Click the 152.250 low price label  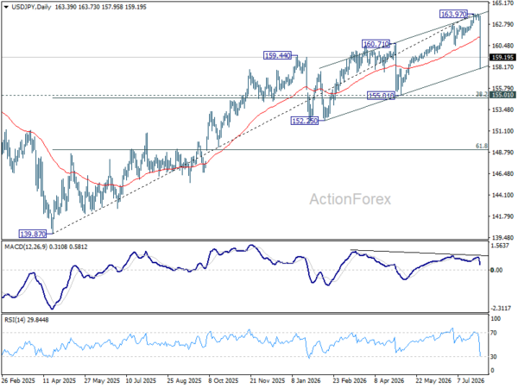(x=304, y=121)
